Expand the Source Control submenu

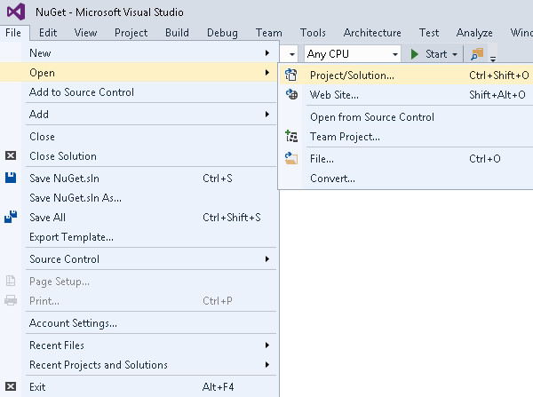point(266,259)
